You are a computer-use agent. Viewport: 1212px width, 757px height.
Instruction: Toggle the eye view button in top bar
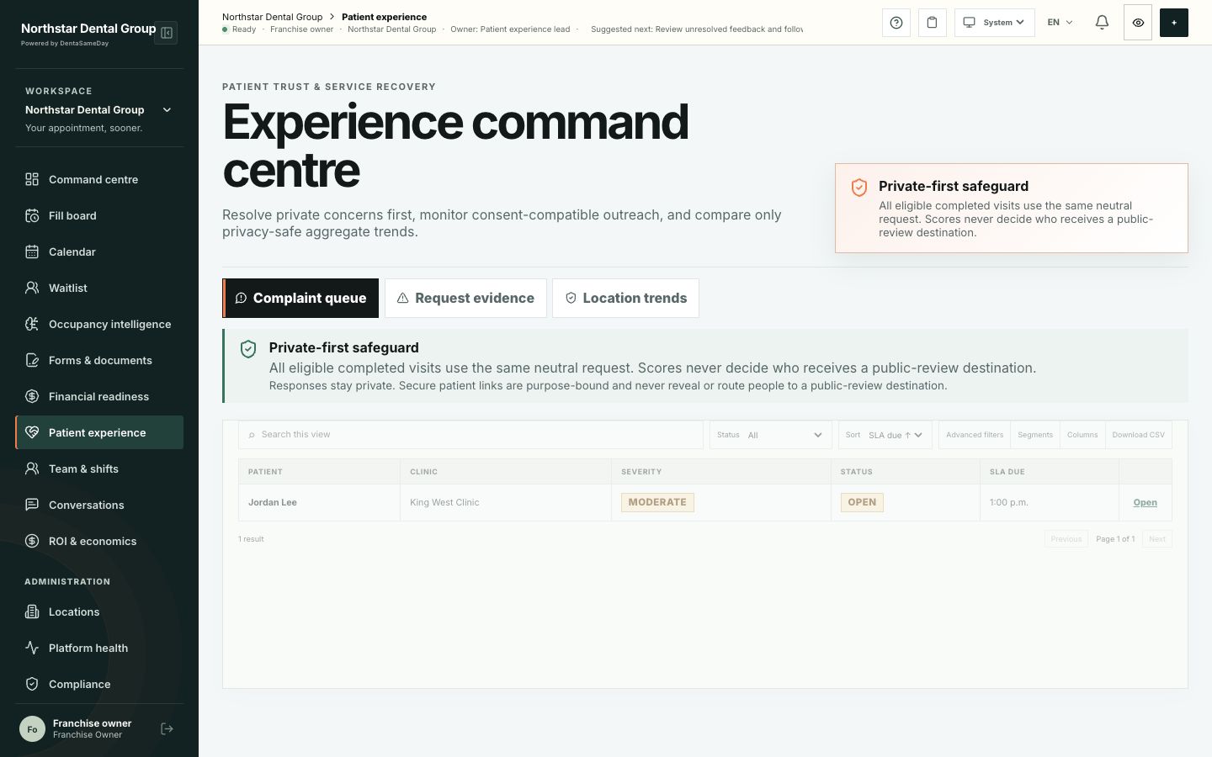tap(1138, 23)
